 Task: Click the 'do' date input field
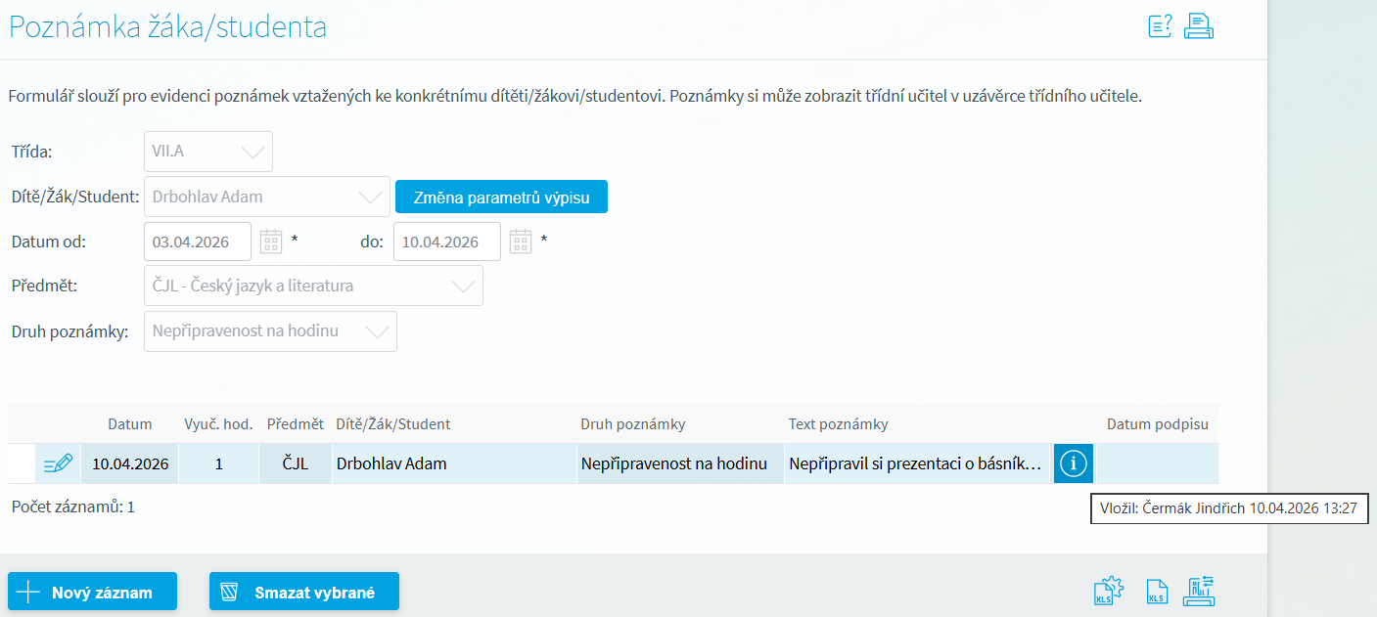point(446,242)
